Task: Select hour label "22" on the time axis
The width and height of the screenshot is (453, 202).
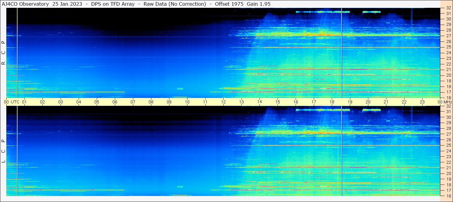Action: tap(404, 102)
